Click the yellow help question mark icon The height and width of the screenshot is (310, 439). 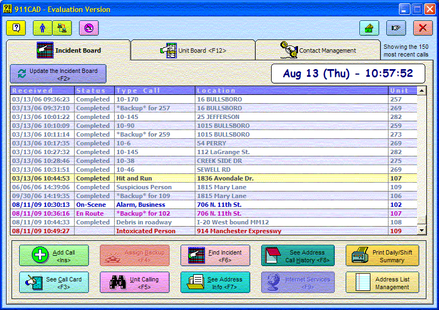click(x=16, y=28)
